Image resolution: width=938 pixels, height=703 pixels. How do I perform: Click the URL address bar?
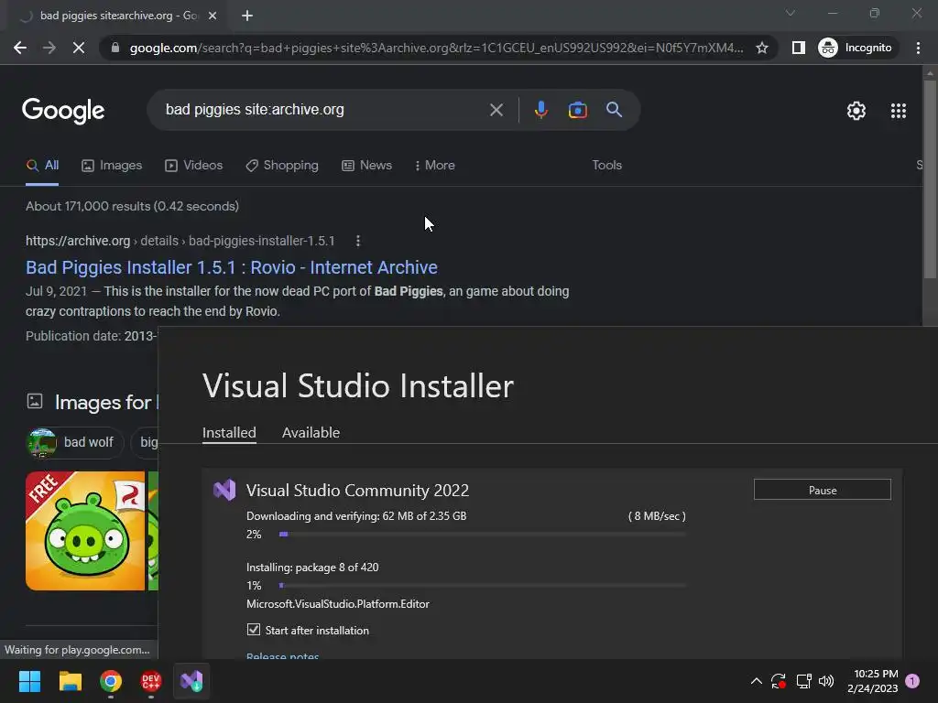436,48
